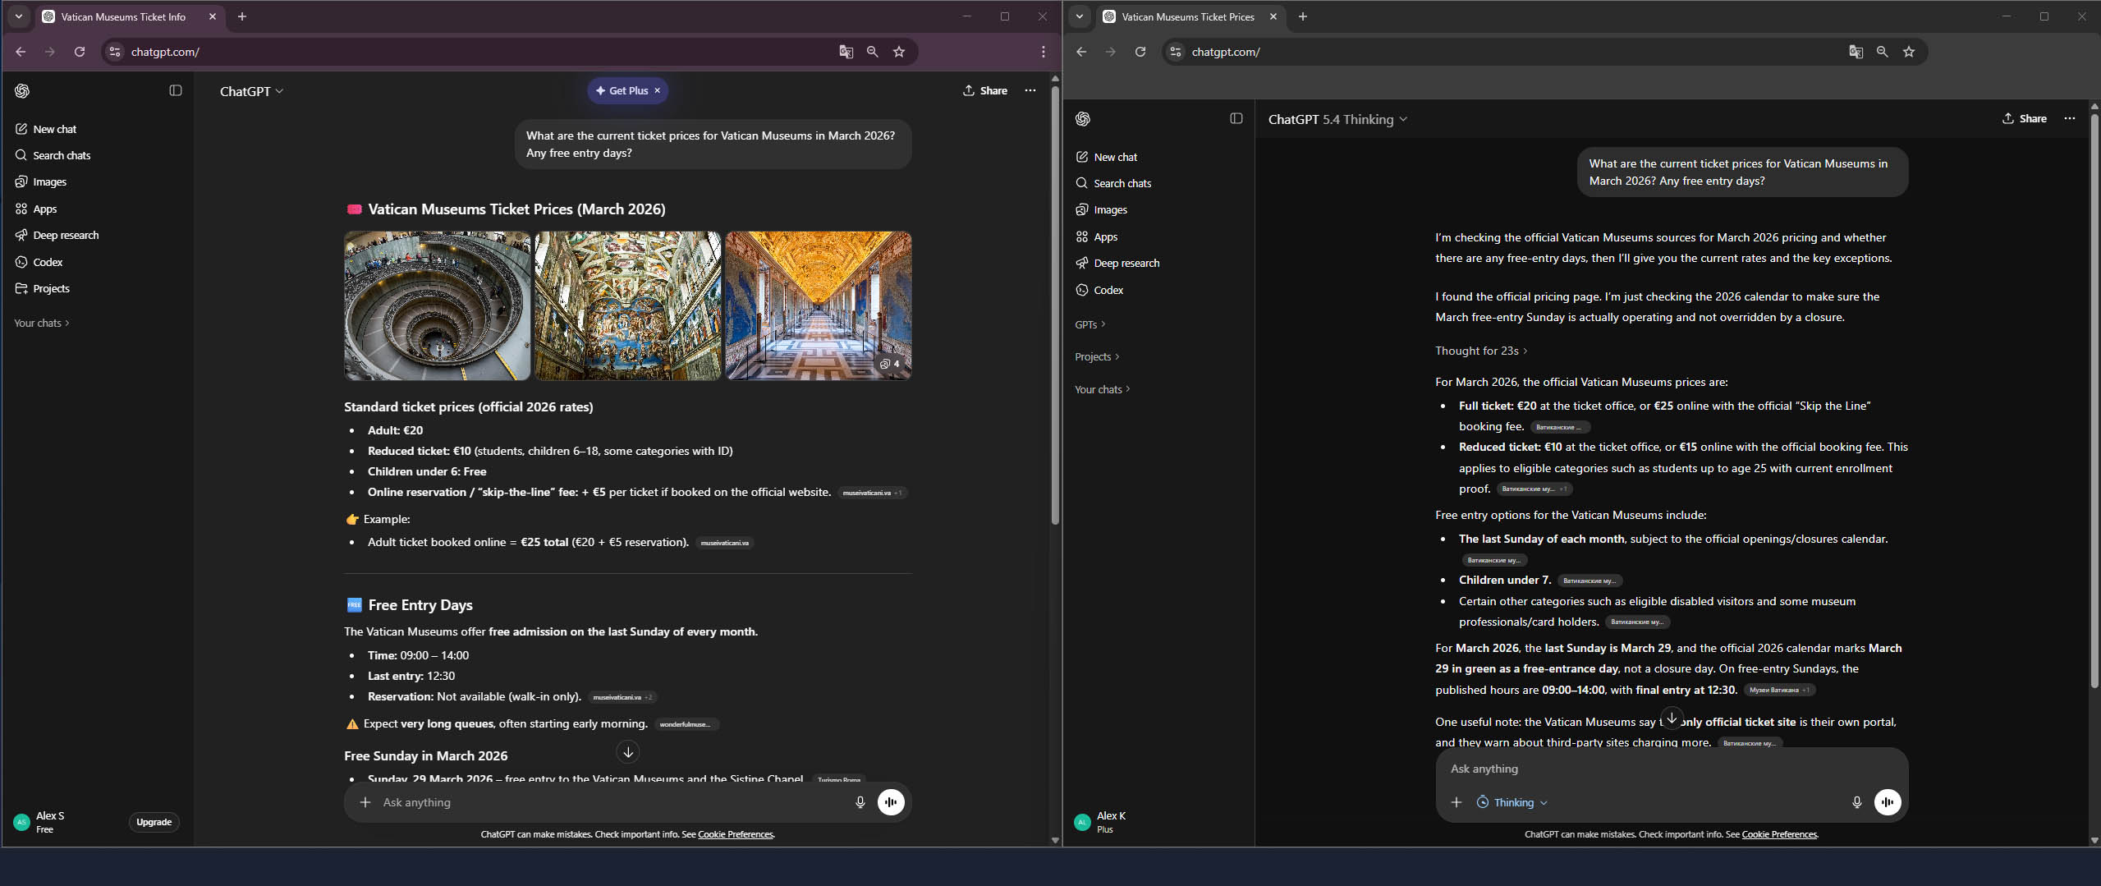Click the Images item in the left sidebar
The width and height of the screenshot is (2101, 886).
coord(49,182)
